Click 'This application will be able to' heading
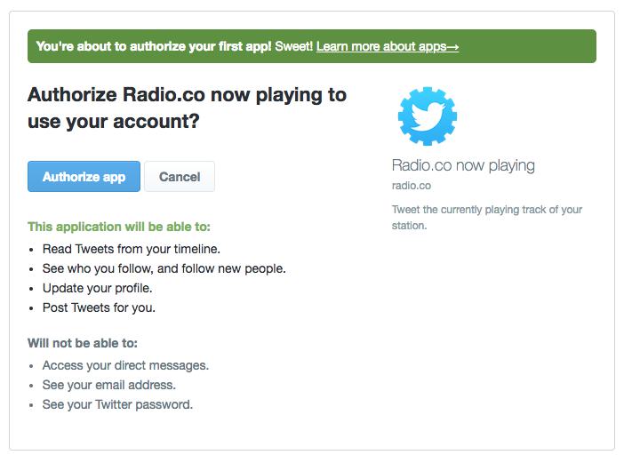Image resolution: width=624 pixels, height=463 pixels. click(x=119, y=227)
